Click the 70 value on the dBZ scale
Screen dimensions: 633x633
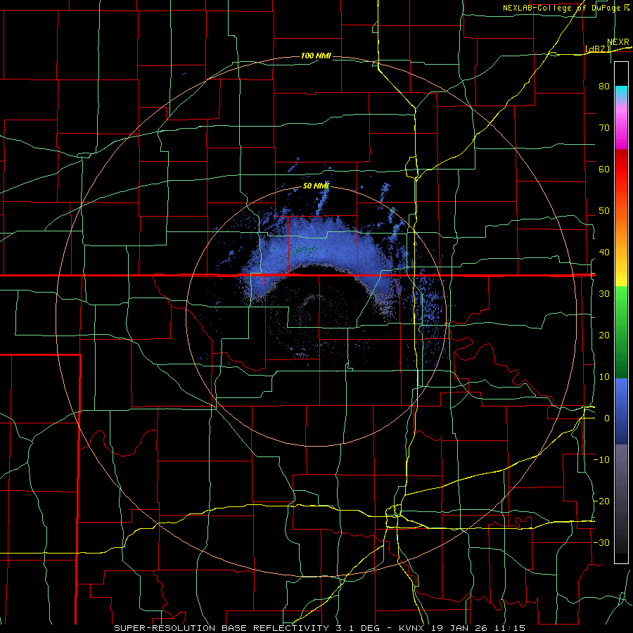[x=604, y=128]
